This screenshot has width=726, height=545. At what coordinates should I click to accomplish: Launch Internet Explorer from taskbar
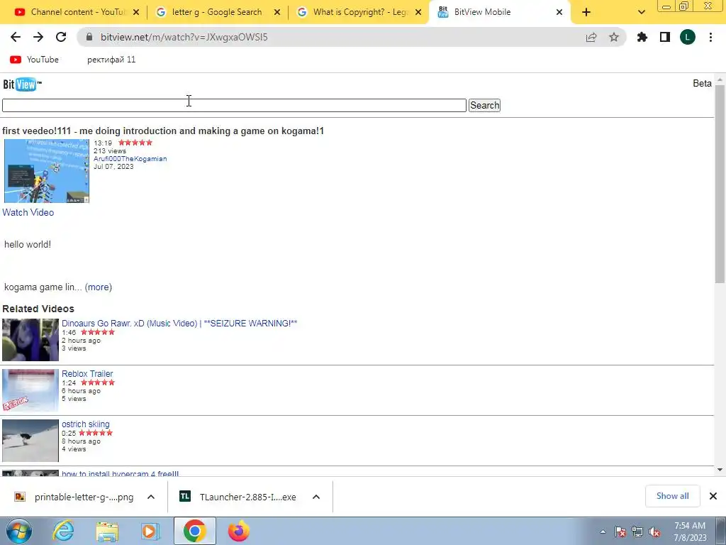[63, 531]
